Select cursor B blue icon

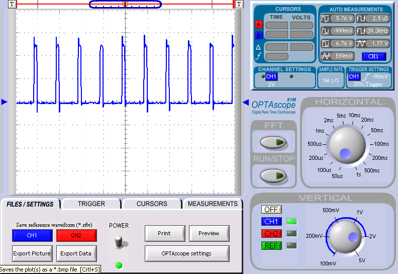click(259, 35)
